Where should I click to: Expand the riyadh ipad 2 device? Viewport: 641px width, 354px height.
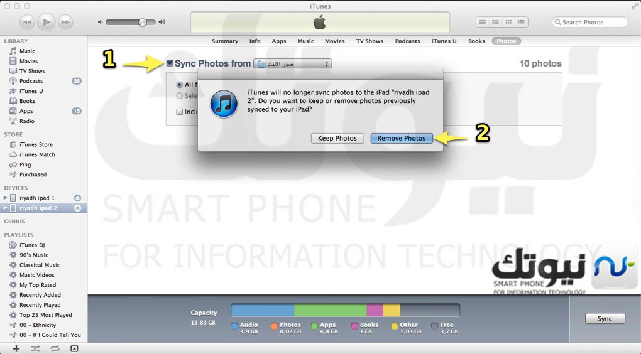[5, 208]
